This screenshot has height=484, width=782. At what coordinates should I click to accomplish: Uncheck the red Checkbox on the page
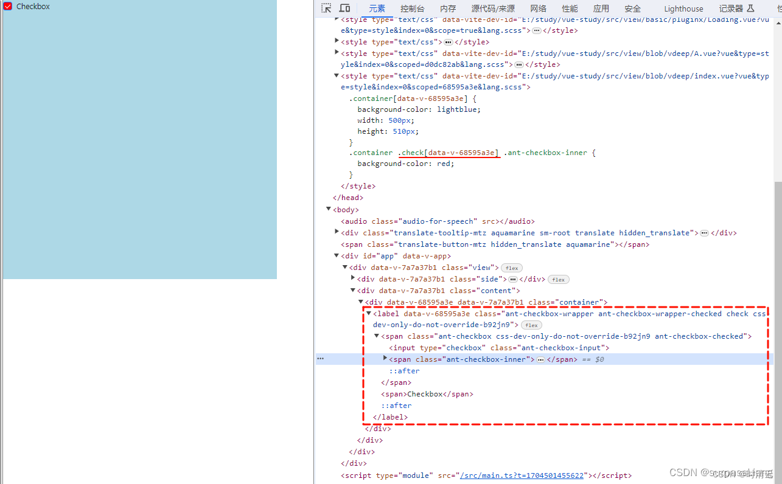pyautogui.click(x=8, y=6)
